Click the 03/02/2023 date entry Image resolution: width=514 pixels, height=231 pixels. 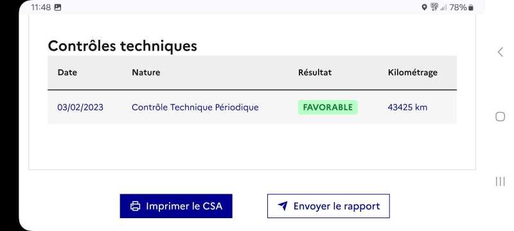(80, 107)
